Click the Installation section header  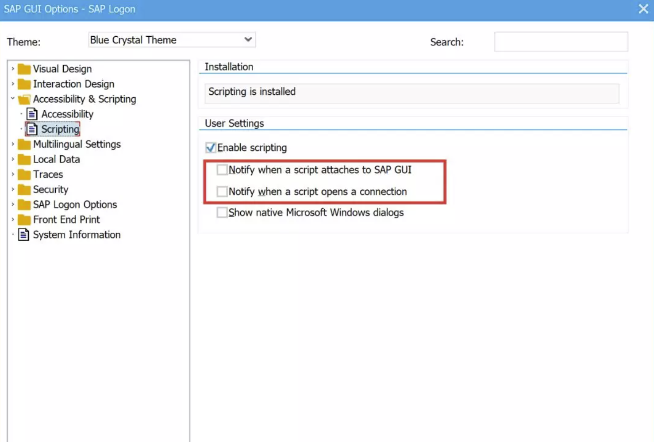click(x=229, y=67)
